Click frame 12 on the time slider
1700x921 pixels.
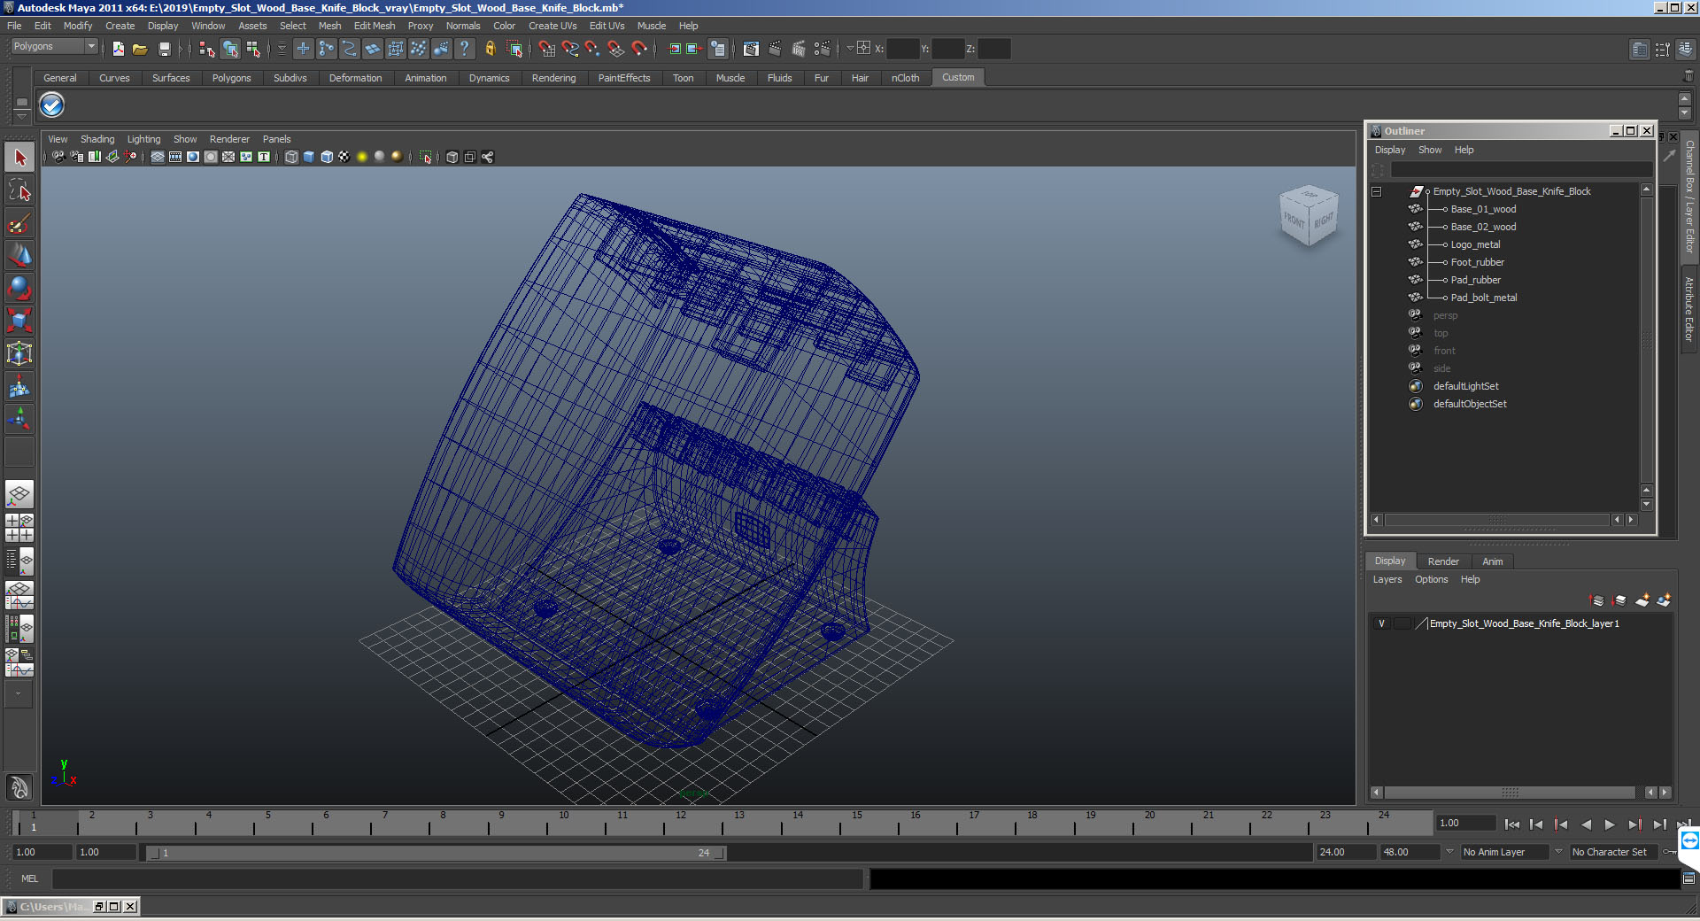coord(680,824)
